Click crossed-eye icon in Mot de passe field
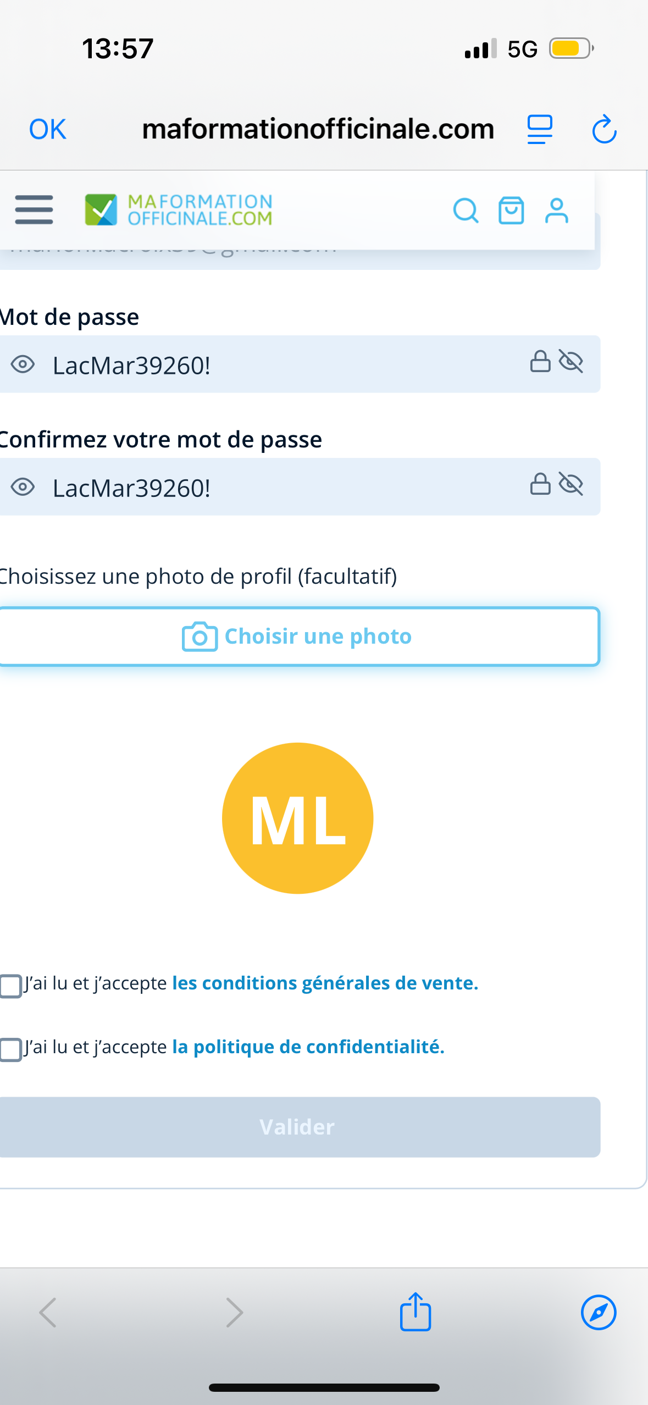648x1405 pixels. pos(571,362)
